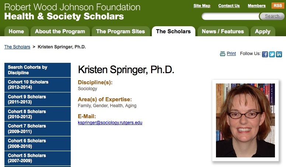The image size is (286, 167).
Task: Click the Twitter follow icon
Action: [272, 54]
